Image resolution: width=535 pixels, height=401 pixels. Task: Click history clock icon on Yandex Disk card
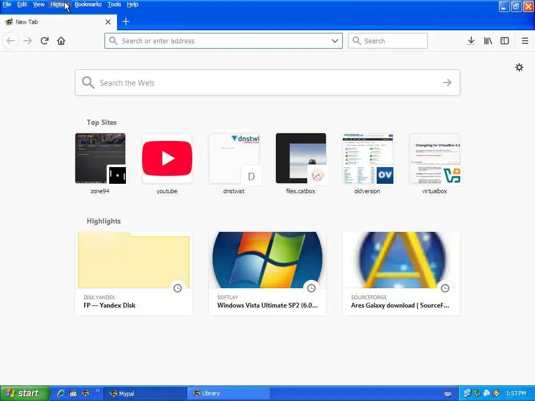pos(178,288)
